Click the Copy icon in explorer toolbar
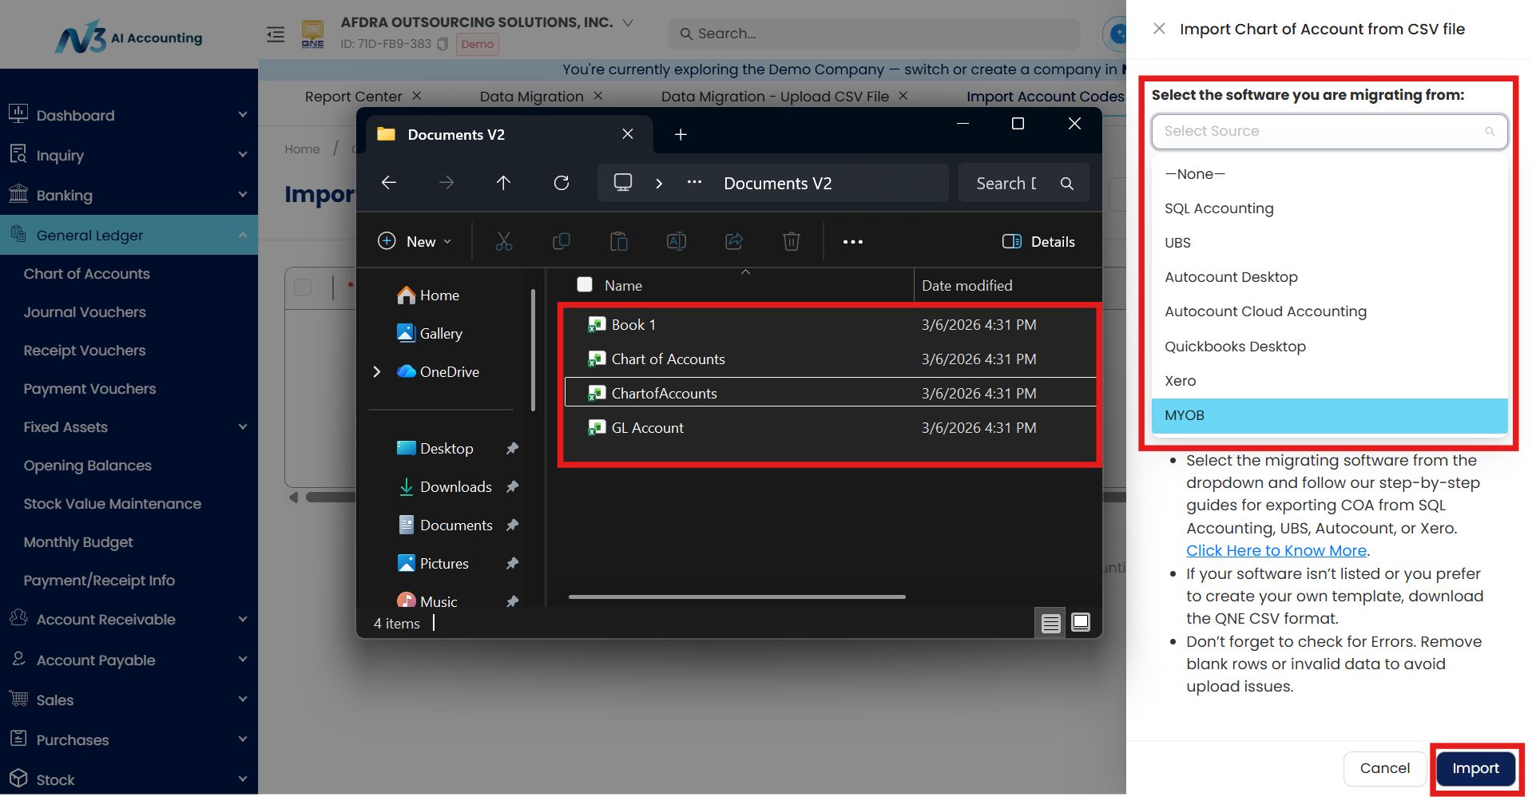 [x=562, y=241]
